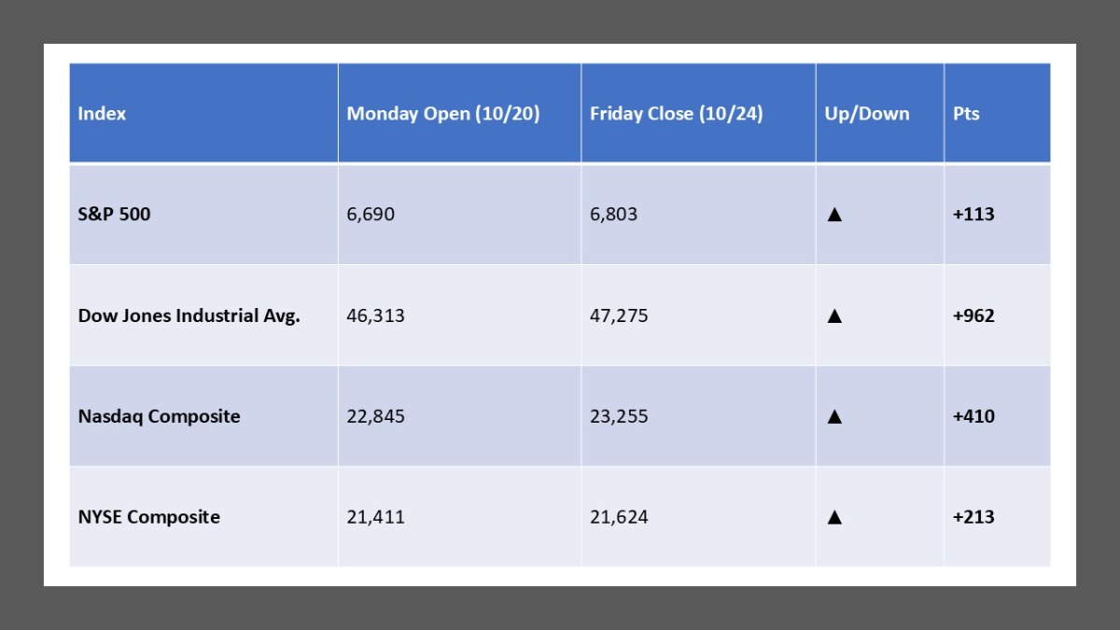Click the Dow Jones up arrow triangle
This screenshot has height=630, width=1120.
pos(834,315)
